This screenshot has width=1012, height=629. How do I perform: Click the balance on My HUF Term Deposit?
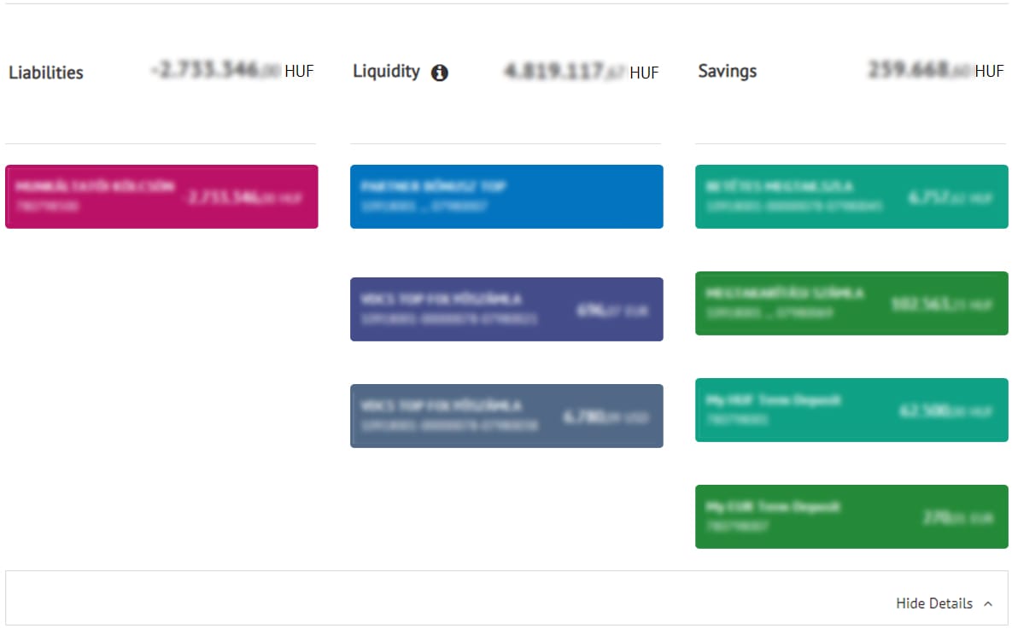(x=945, y=411)
